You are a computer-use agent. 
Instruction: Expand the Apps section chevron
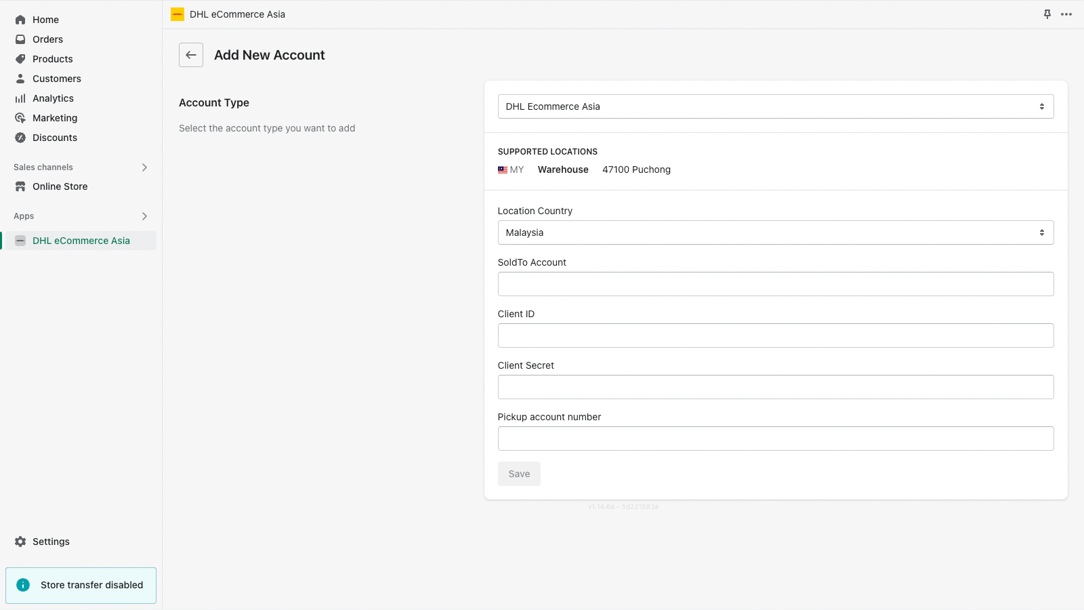(x=144, y=216)
